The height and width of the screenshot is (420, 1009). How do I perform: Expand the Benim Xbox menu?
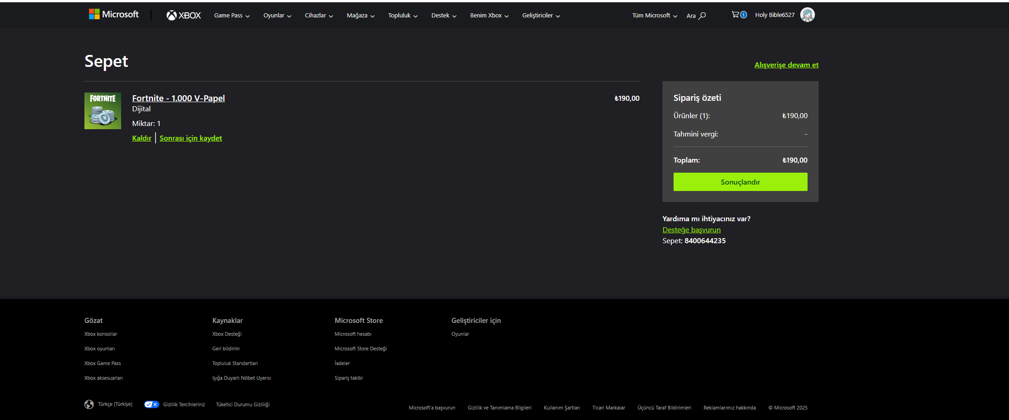pos(489,16)
